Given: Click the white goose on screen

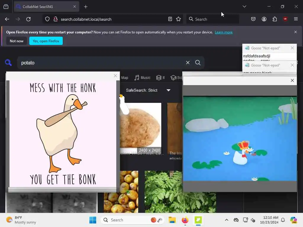Looking at the screenshot, I should tap(124, 105).
